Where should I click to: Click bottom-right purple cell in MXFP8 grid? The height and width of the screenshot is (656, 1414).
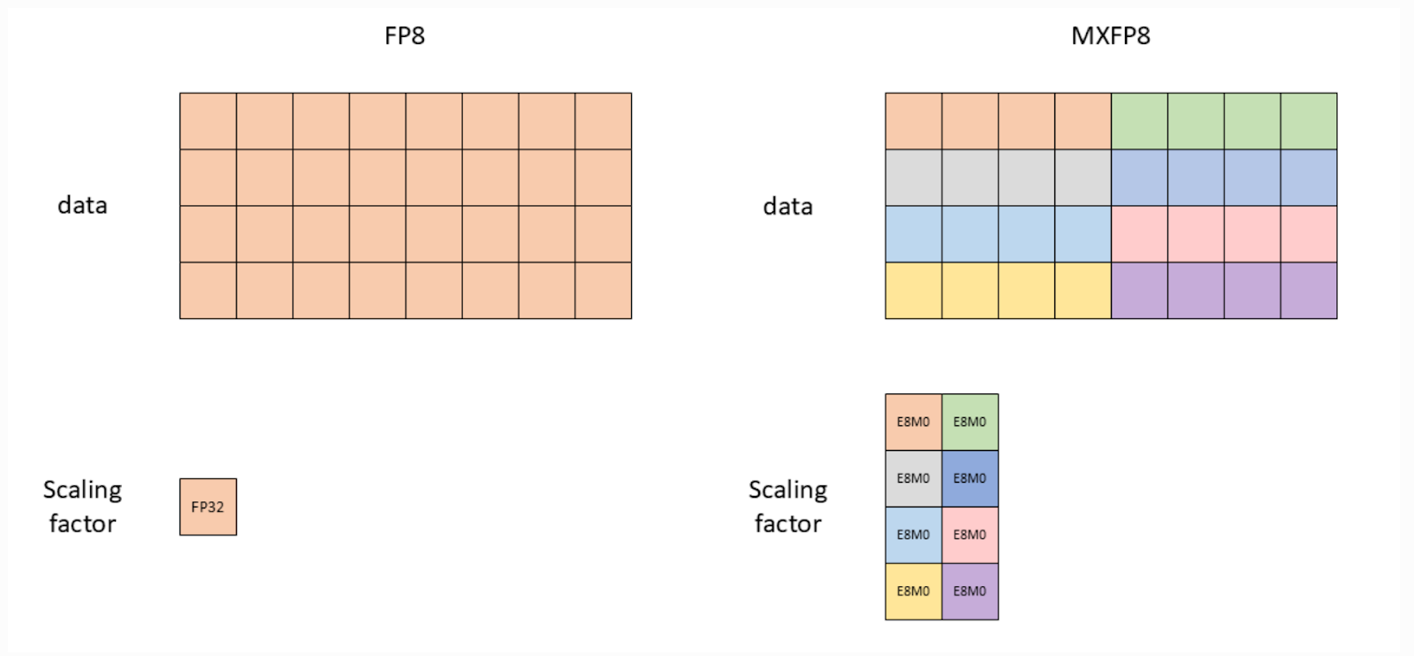coord(1309,290)
